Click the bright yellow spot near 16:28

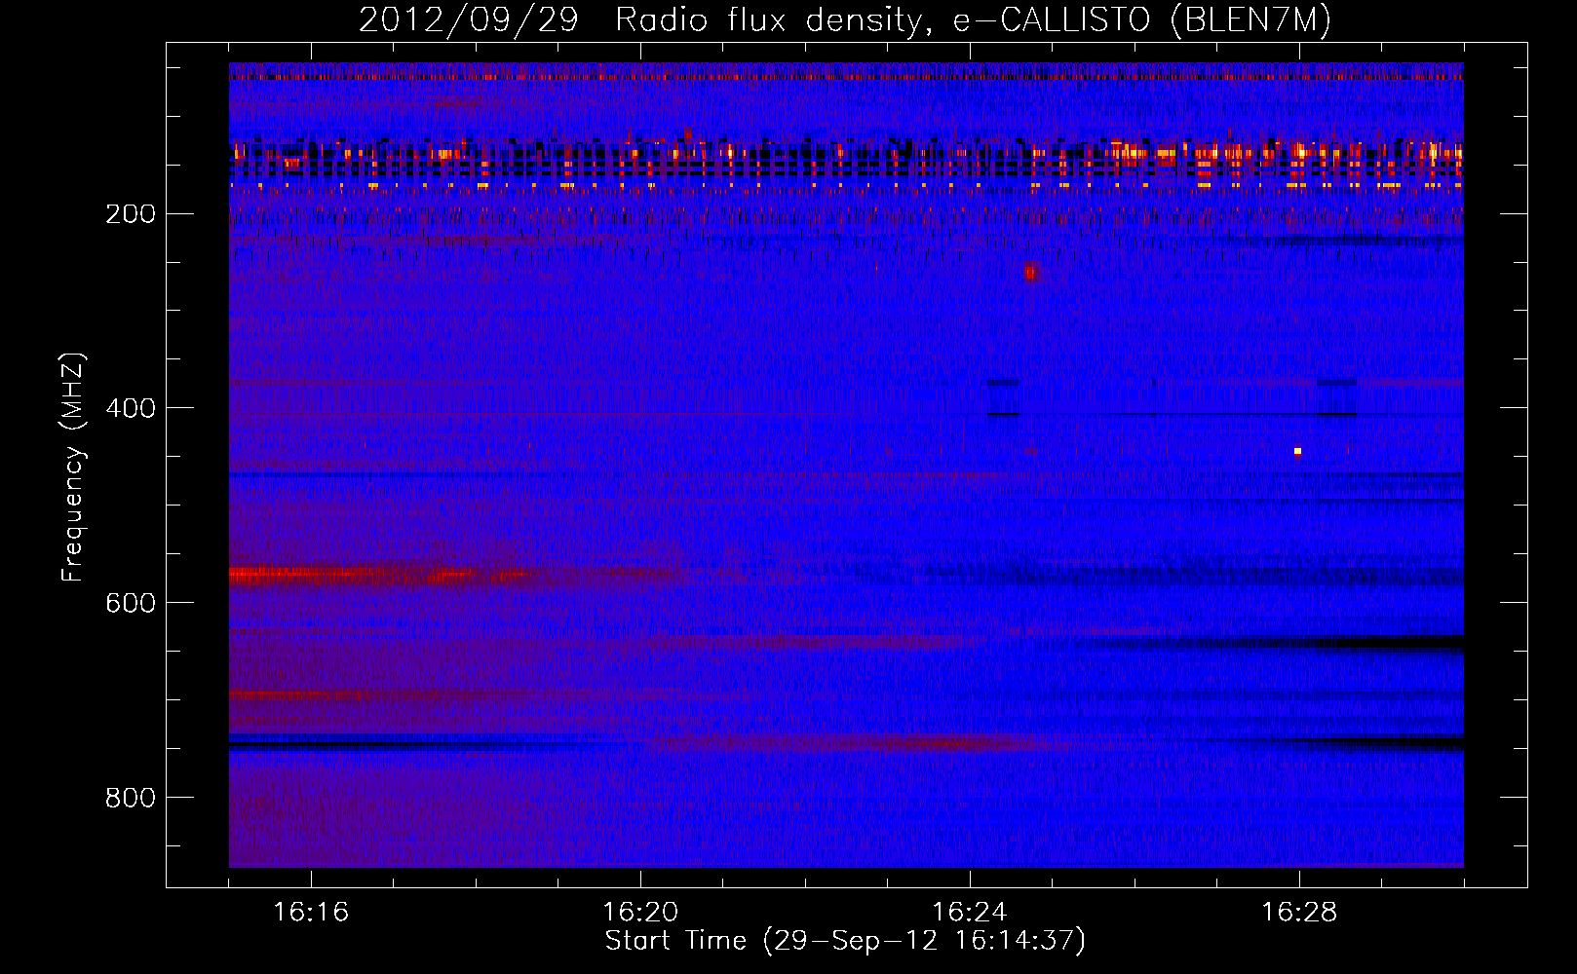pos(1297,451)
